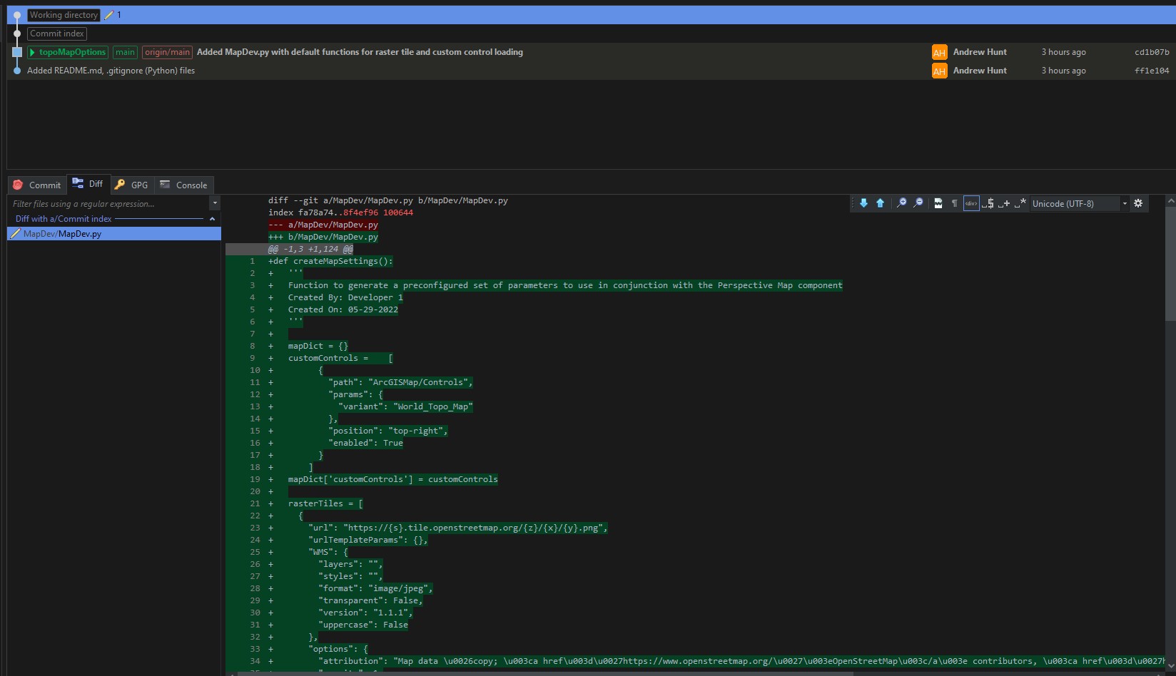The image size is (1176, 676).
Task: Open diff viewer settings gear
Action: click(x=1138, y=203)
